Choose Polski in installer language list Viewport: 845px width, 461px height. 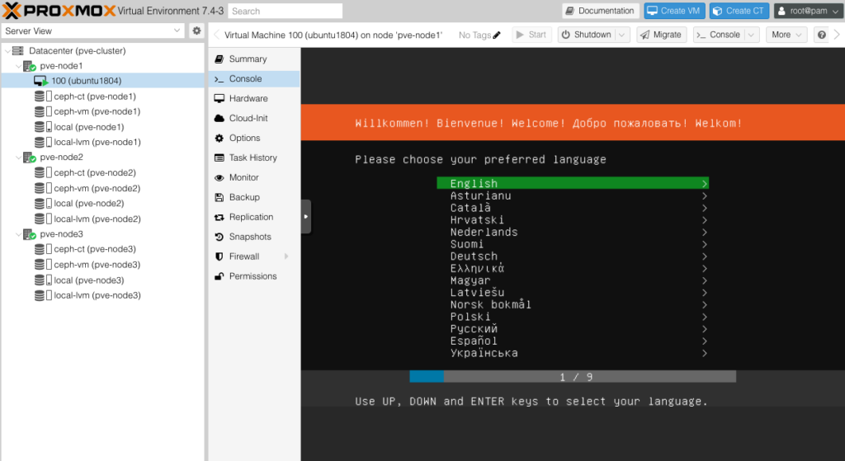click(573, 317)
